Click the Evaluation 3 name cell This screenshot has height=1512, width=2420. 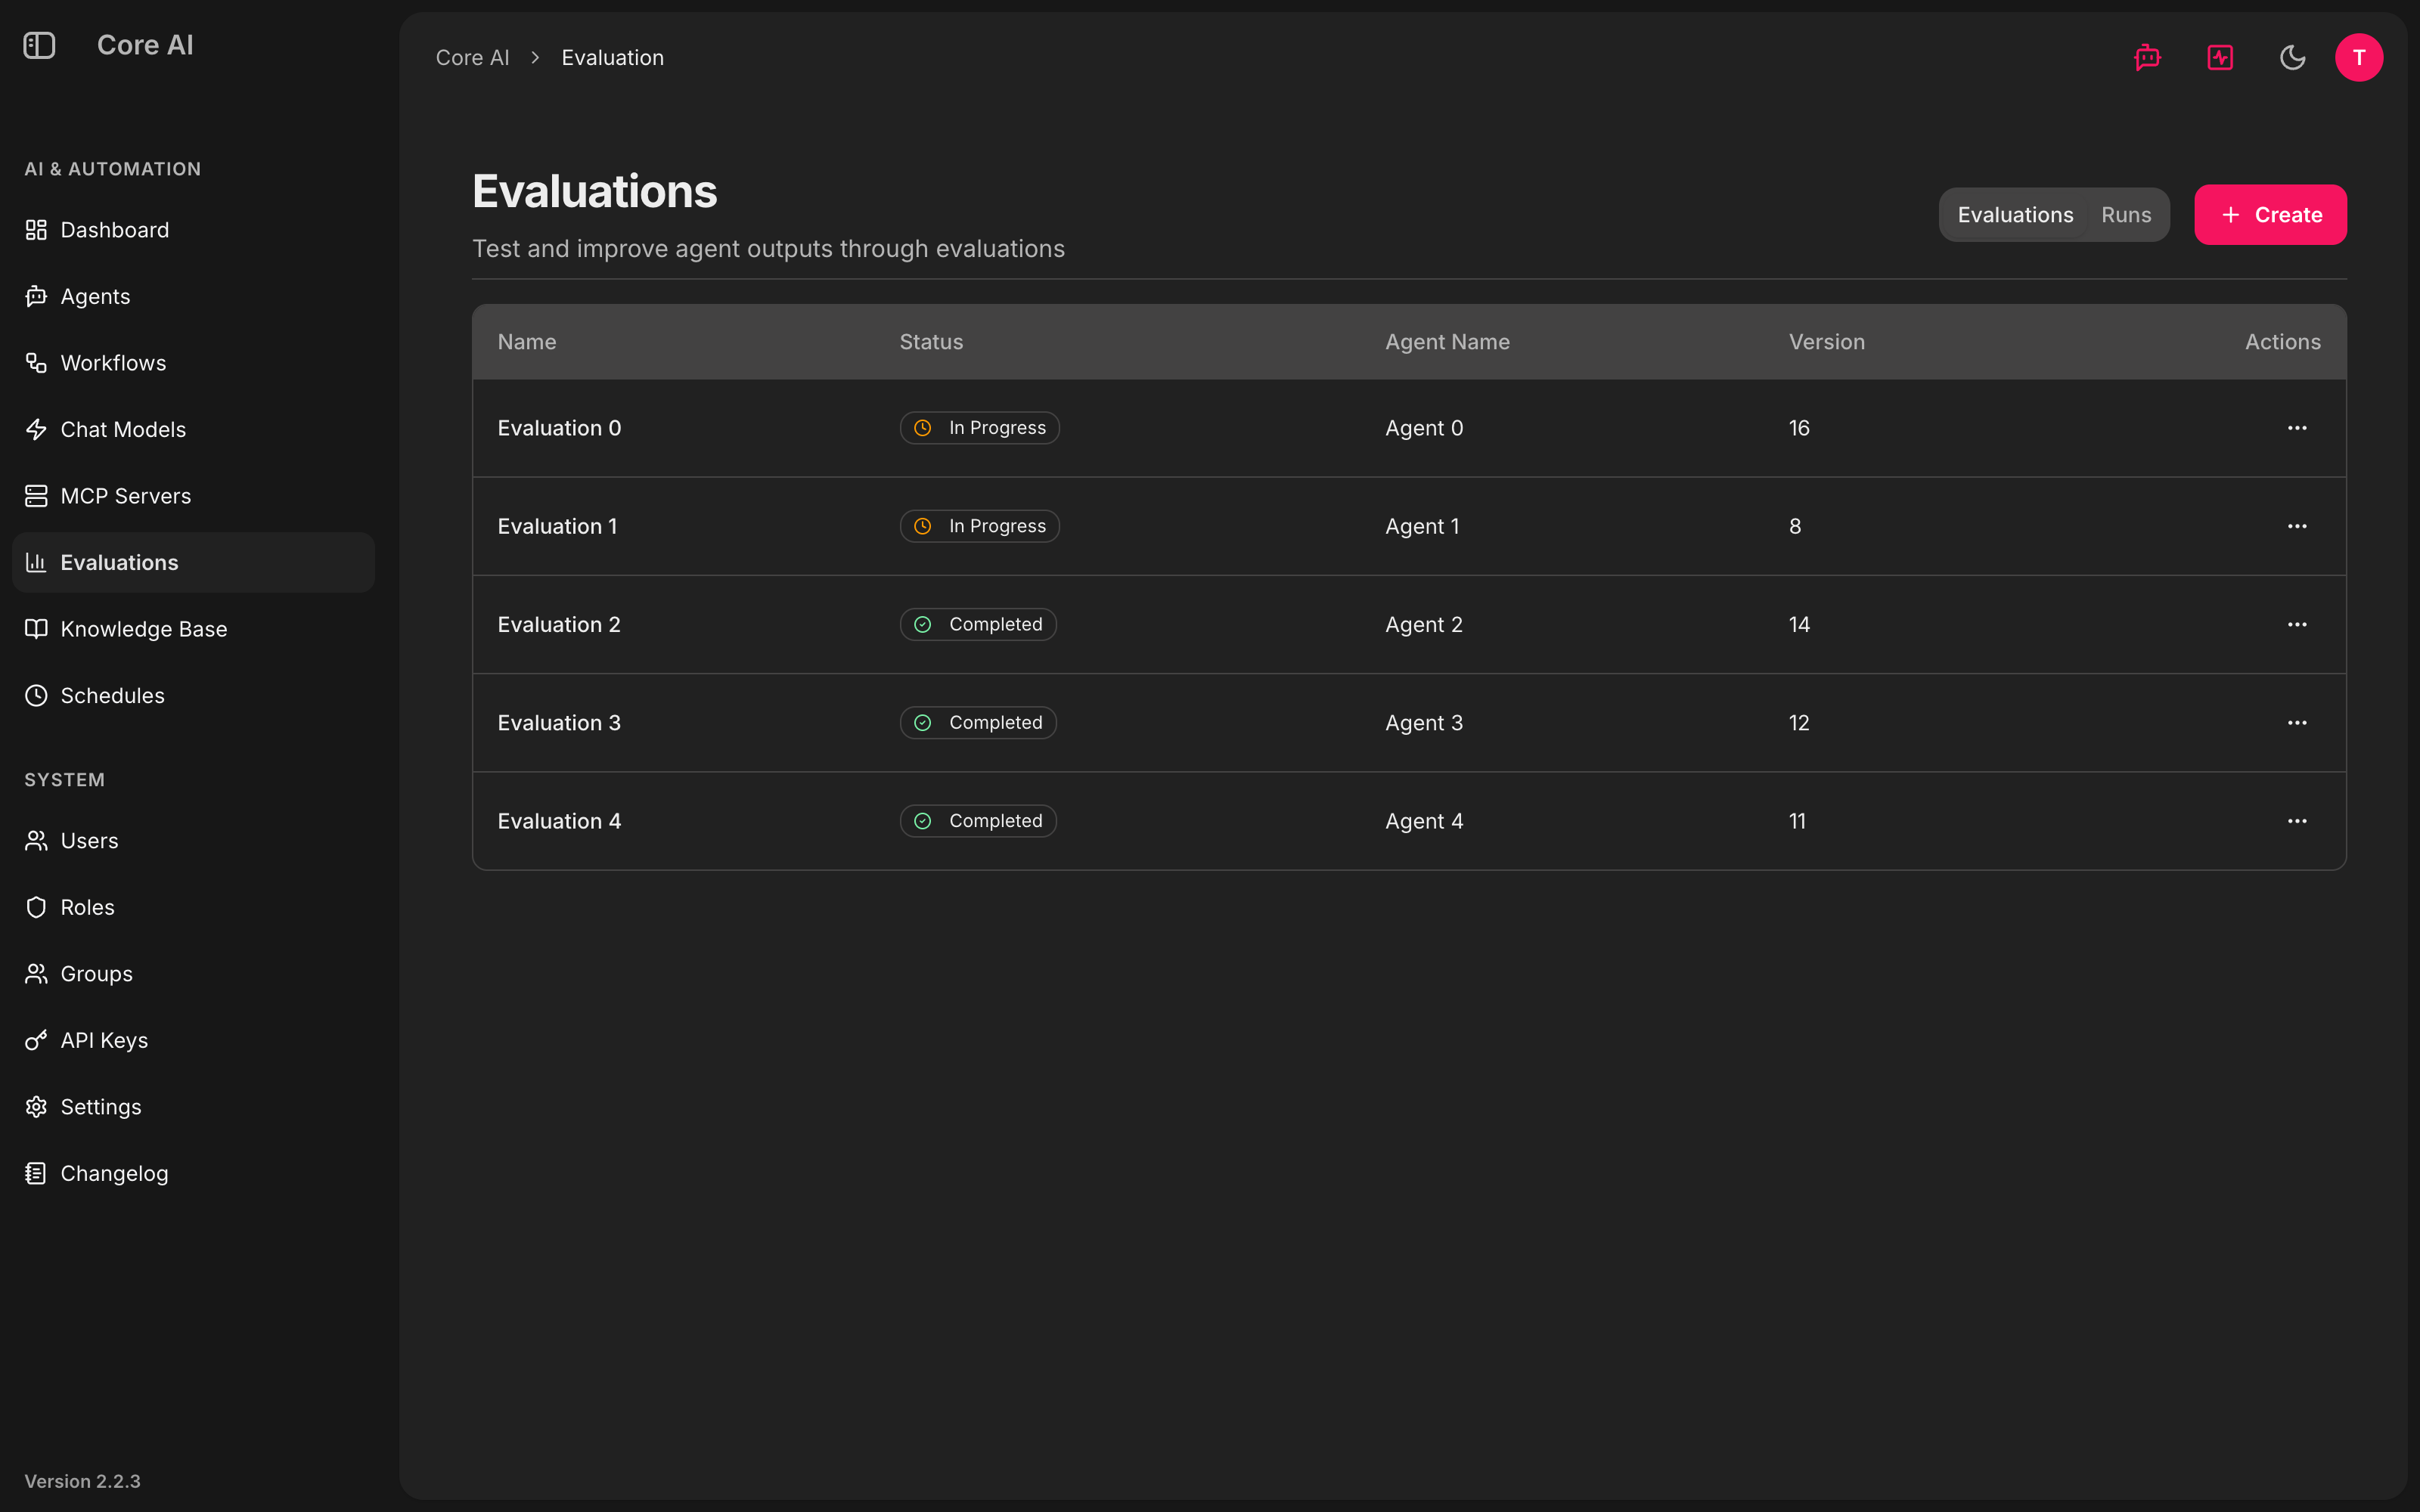[559, 723]
